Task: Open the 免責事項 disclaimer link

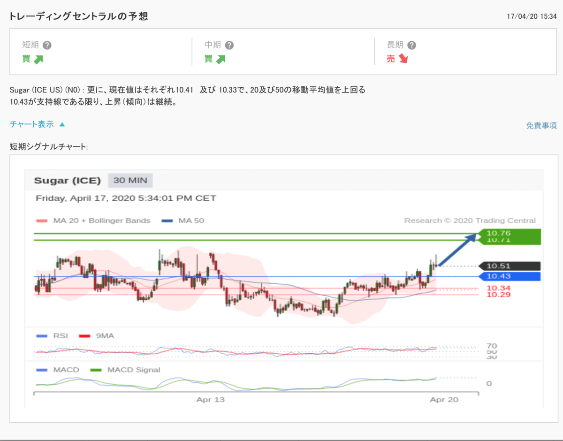Action: pos(541,126)
